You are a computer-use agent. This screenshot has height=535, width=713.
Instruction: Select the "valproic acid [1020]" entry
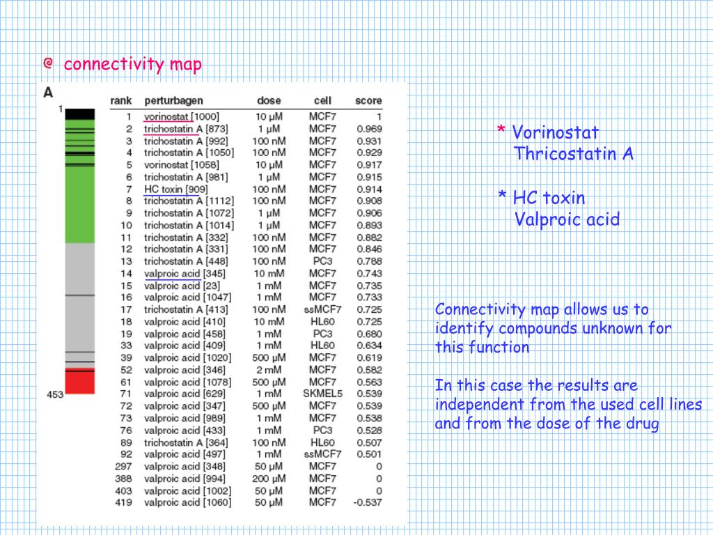pos(187,358)
